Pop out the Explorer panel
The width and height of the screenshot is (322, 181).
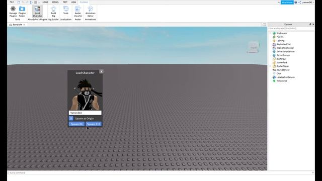tap(310, 25)
